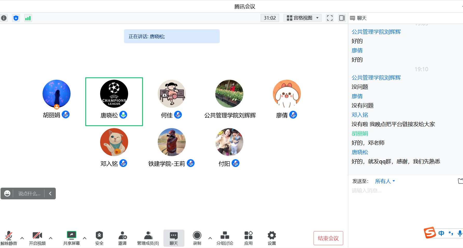This screenshot has width=463, height=248.
Task: Toggle the side panel layout icon
Action: pos(342,18)
